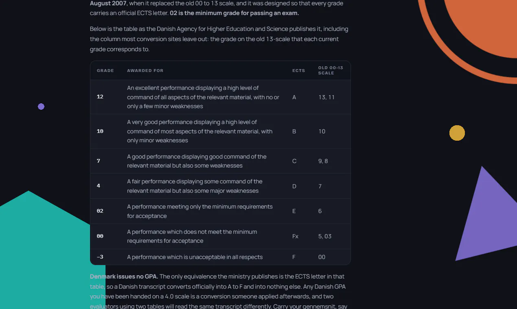
Task: Click the old scale value '9, 8'
Action: [x=323, y=161]
